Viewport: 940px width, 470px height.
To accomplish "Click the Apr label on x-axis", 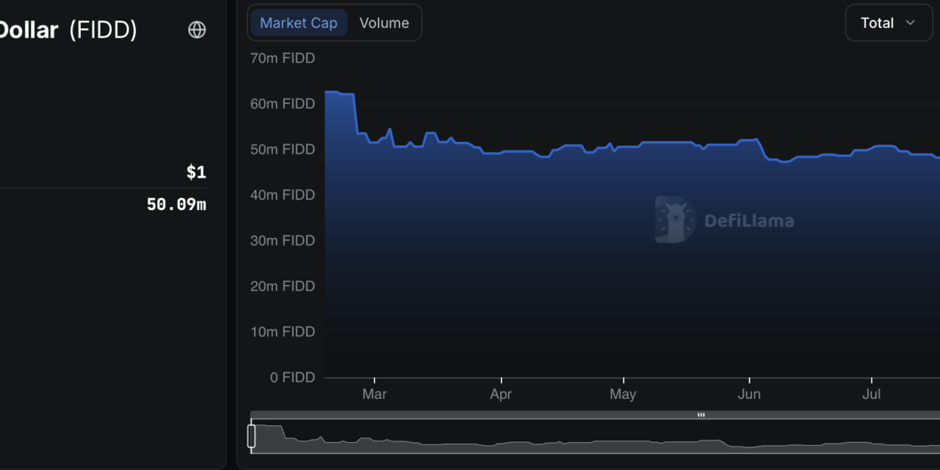I will point(501,394).
